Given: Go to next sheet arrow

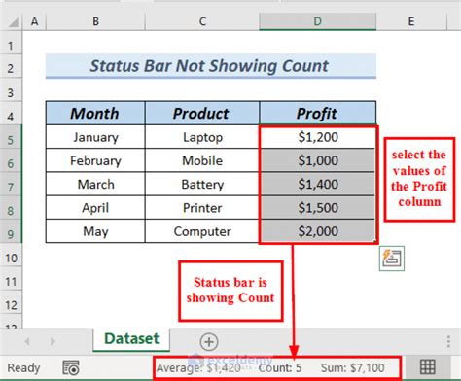Looking at the screenshot, I should tap(53, 341).
